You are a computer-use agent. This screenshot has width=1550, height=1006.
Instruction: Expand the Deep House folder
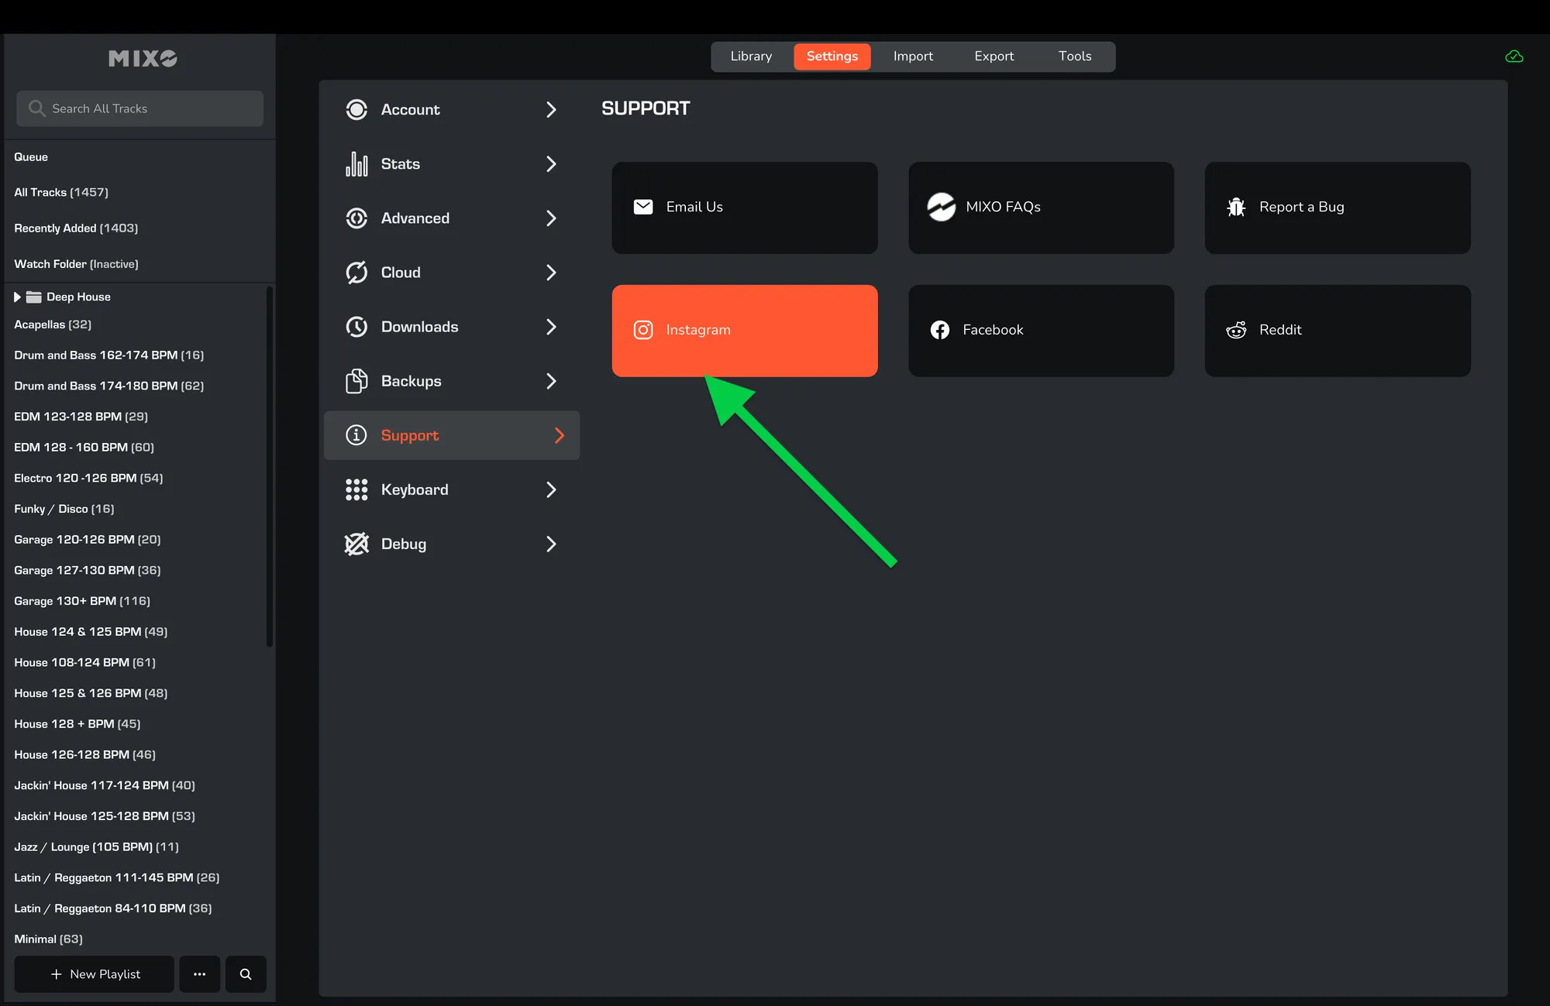pos(17,297)
